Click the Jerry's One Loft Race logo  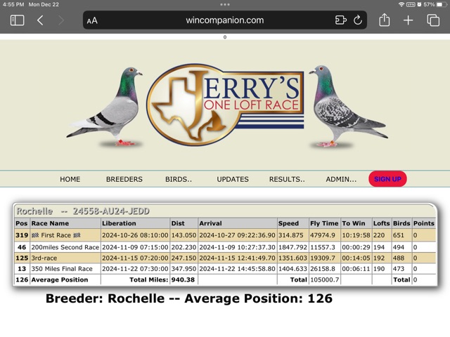click(225, 104)
